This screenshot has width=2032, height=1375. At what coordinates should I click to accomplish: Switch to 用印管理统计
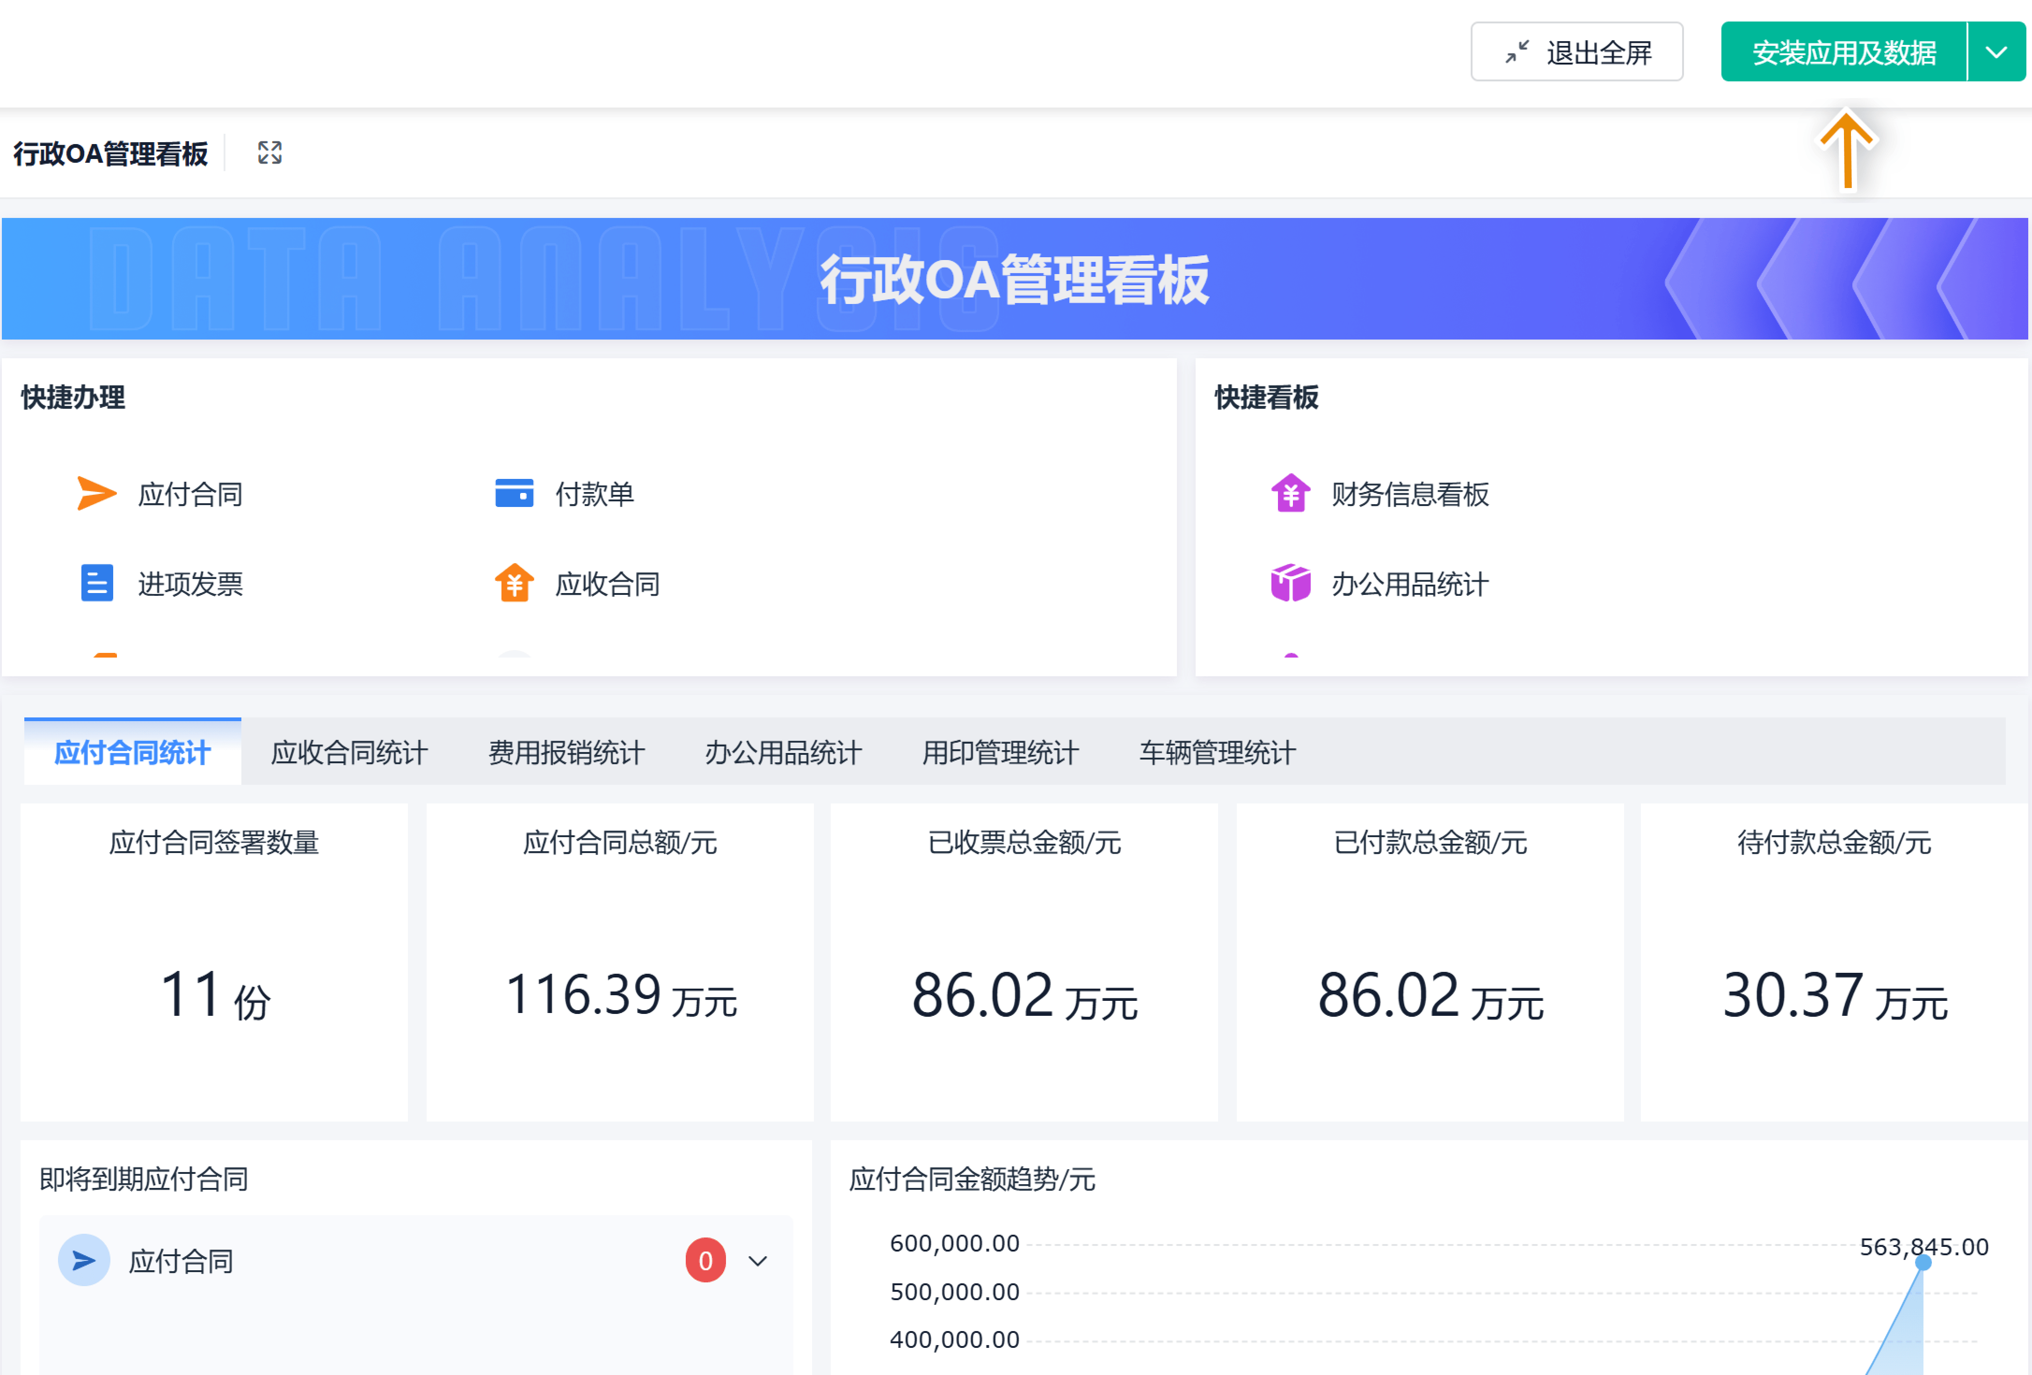pyautogui.click(x=1000, y=752)
